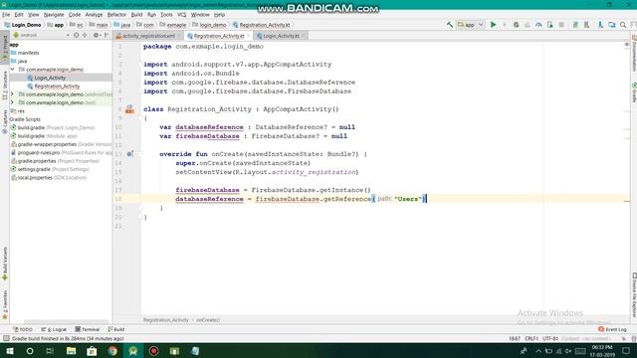
Task: Open the Android project view dropdown
Action: click(x=42, y=36)
